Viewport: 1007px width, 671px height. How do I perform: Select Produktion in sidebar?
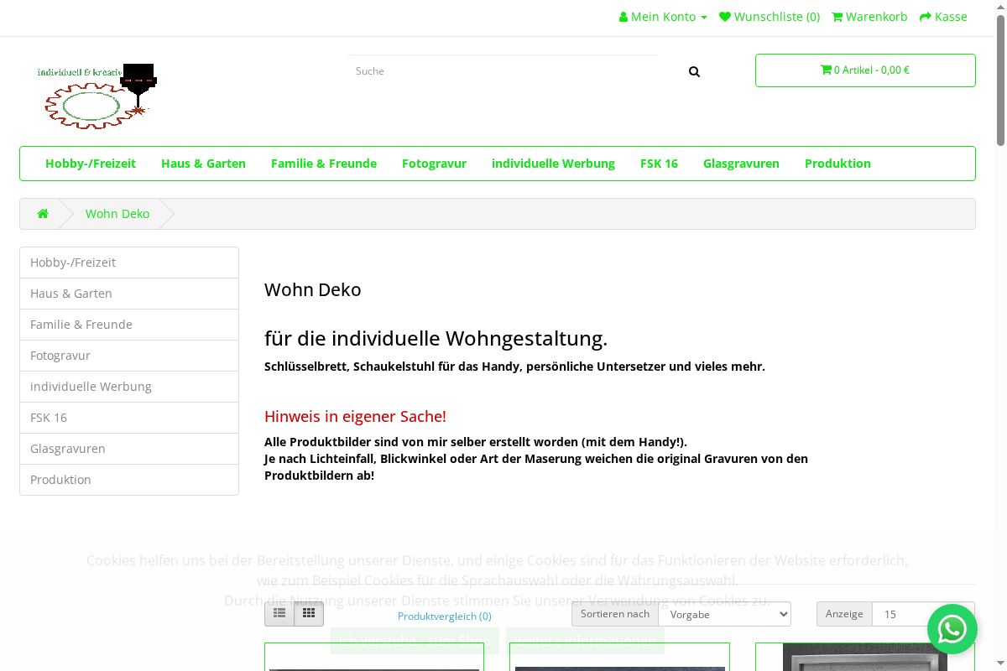coord(129,480)
